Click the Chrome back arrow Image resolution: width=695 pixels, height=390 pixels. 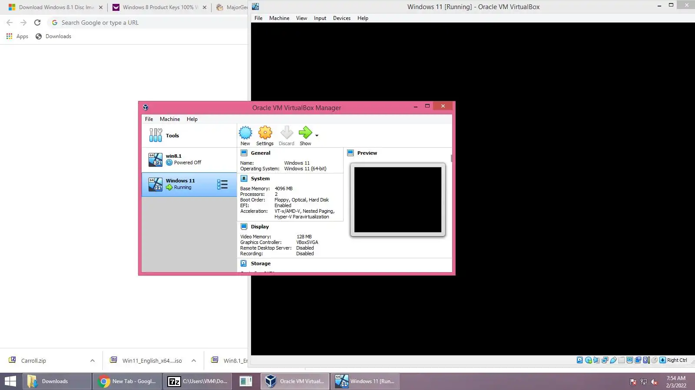[x=10, y=23]
